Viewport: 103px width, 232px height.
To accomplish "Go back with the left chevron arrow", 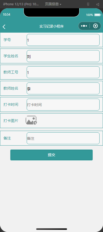I will point(4,27).
